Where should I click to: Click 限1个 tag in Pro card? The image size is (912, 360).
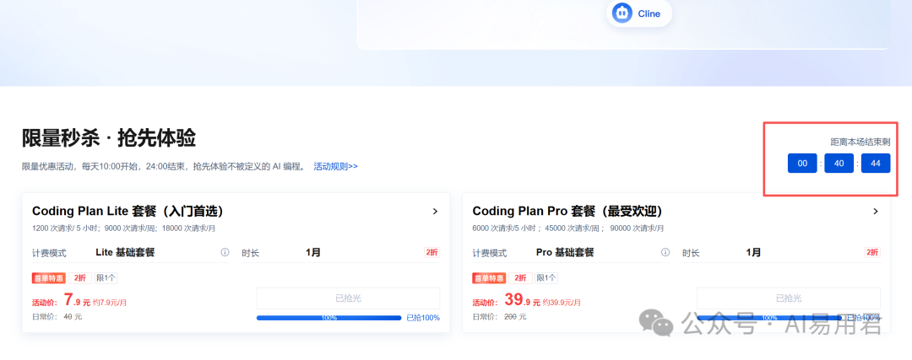click(546, 278)
